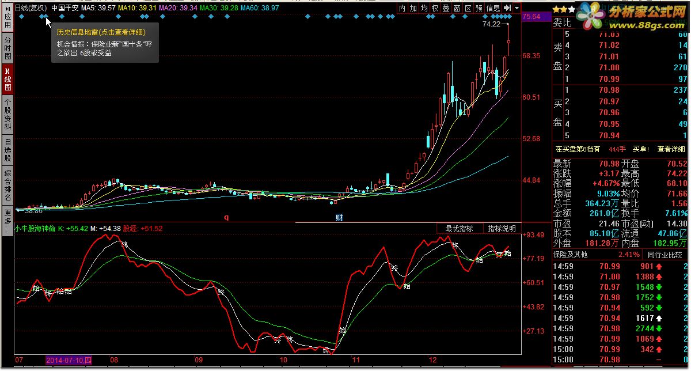The width and height of the screenshot is (691, 371).
Task: Click the 2744 volume trade row
Action: [x=621, y=328]
